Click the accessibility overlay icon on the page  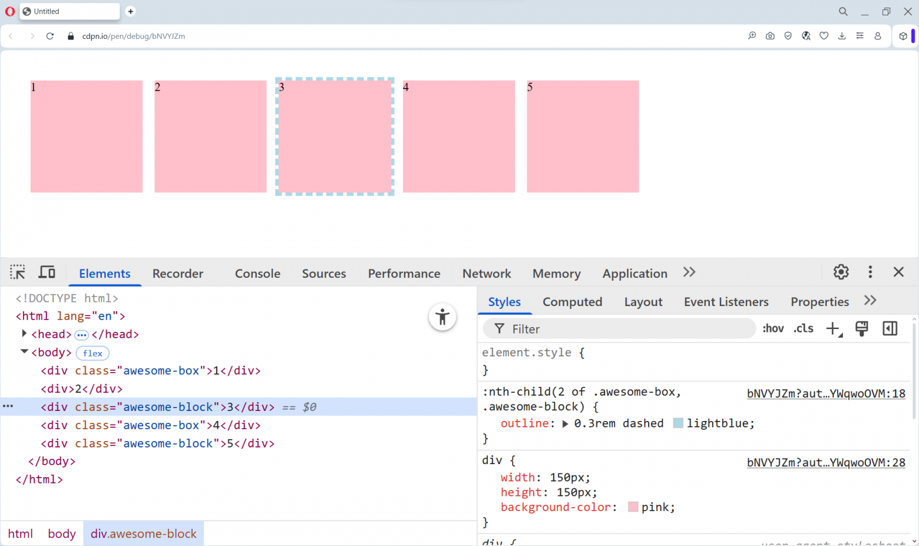(x=442, y=317)
